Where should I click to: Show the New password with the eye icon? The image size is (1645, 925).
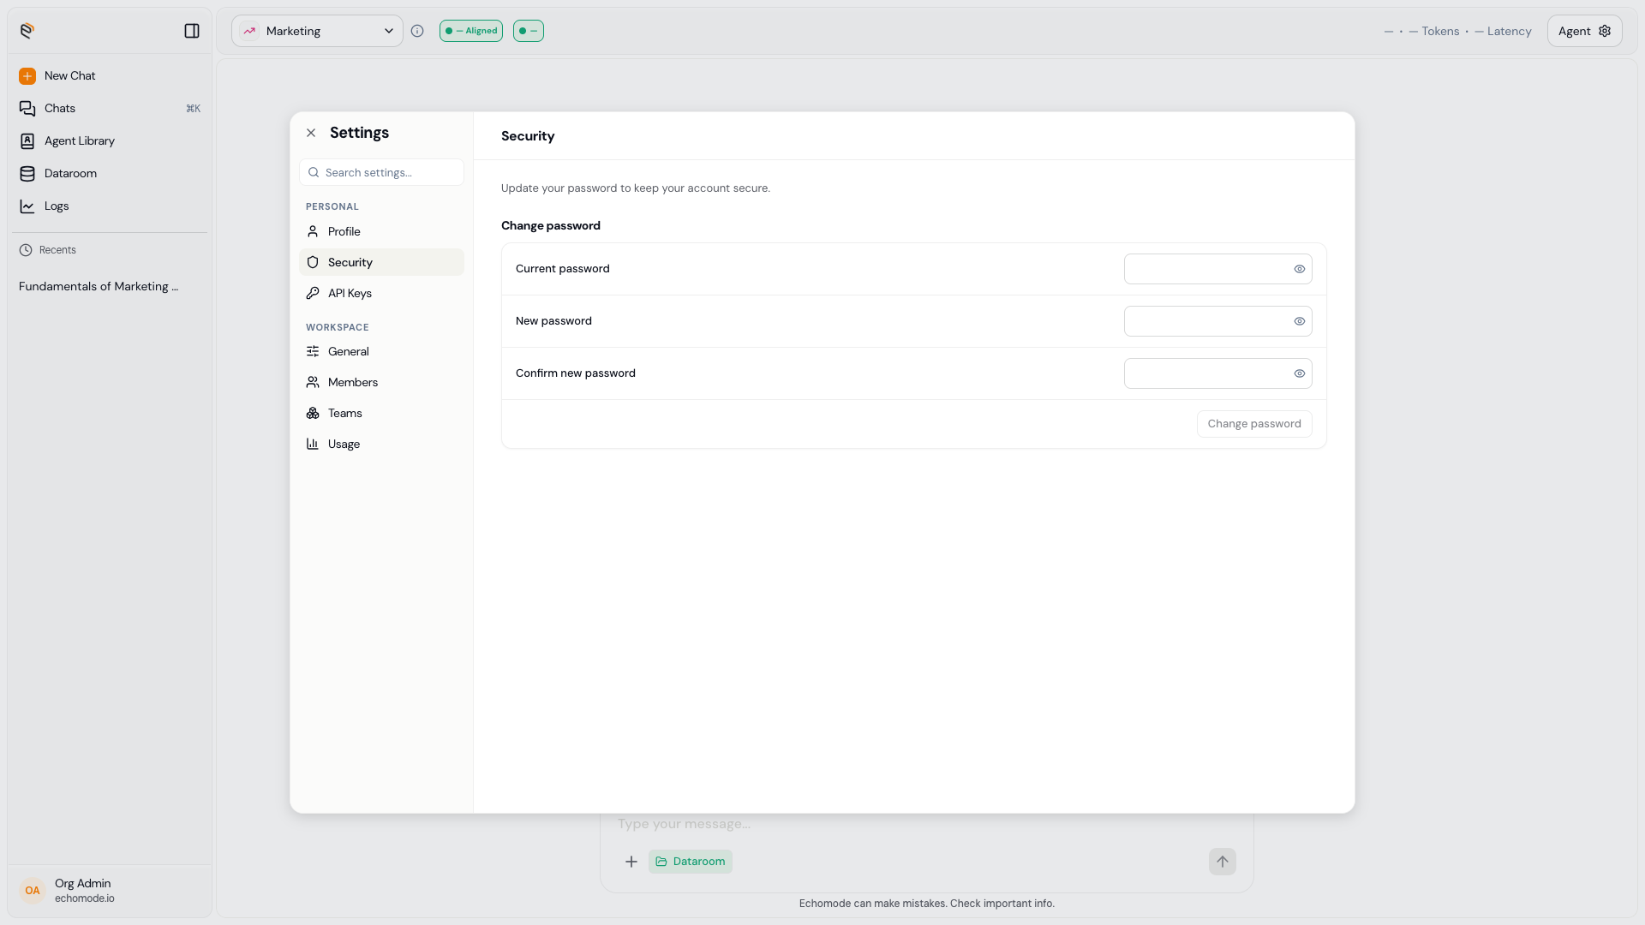1300,321
